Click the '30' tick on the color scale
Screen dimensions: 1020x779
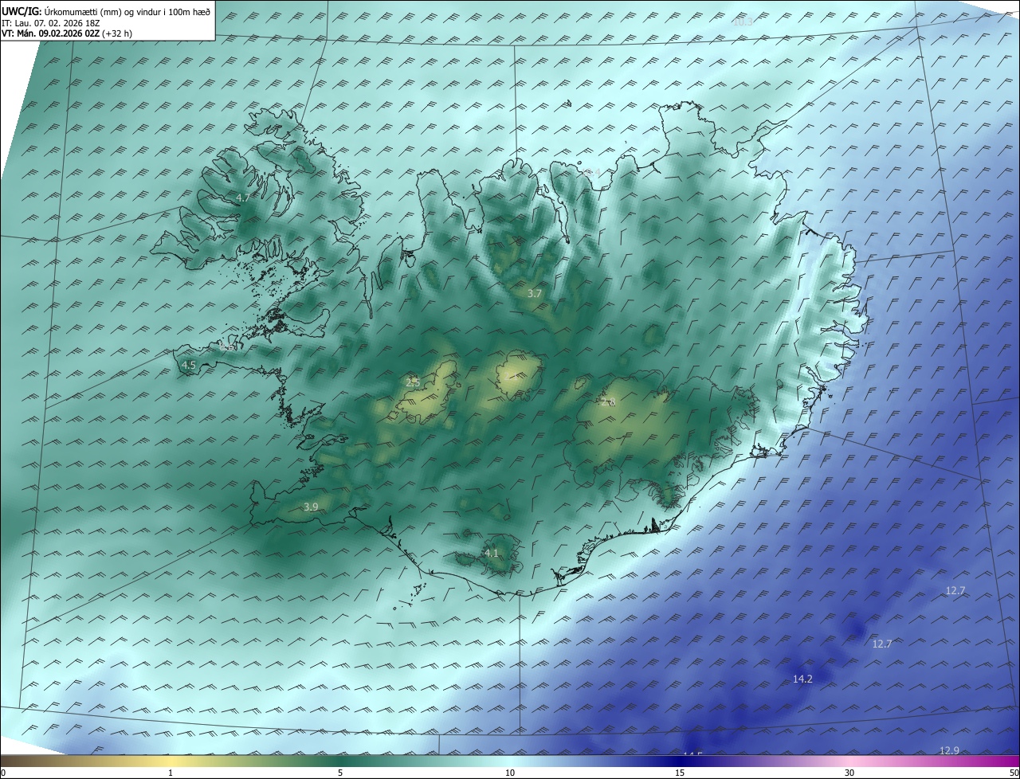849,773
